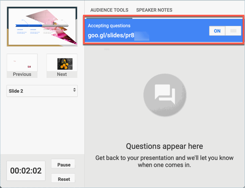Pause the presentation timer
This screenshot has width=245, height=188.
pos(63,164)
